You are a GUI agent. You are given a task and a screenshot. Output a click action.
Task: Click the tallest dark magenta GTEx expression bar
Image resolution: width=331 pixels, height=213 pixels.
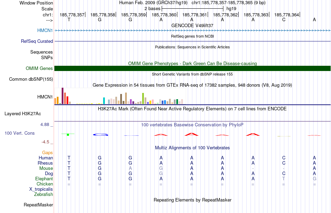[62, 96]
